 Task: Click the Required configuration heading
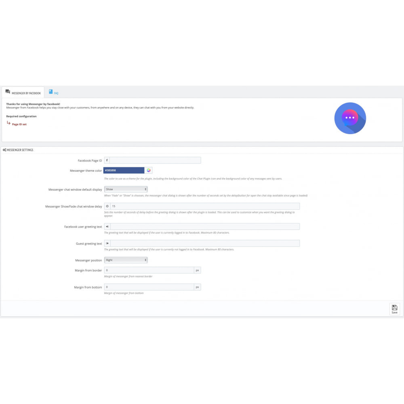pos(21,116)
